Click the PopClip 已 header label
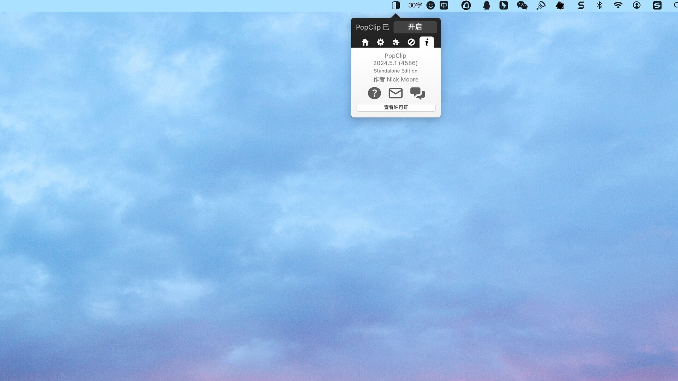Image resolution: width=678 pixels, height=381 pixels. [x=373, y=27]
